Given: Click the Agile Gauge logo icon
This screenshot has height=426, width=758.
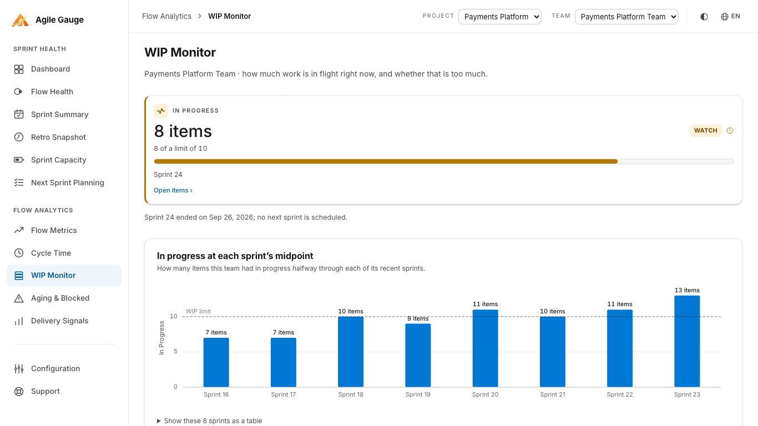Looking at the screenshot, I should click(20, 20).
